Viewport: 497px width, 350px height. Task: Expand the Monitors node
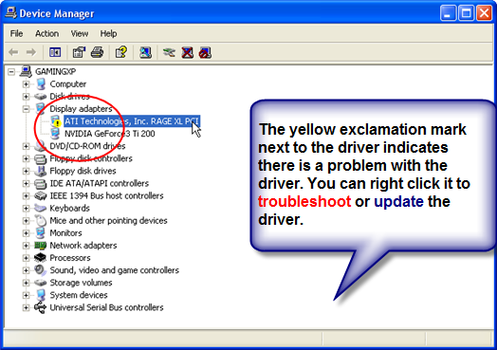click(x=26, y=233)
